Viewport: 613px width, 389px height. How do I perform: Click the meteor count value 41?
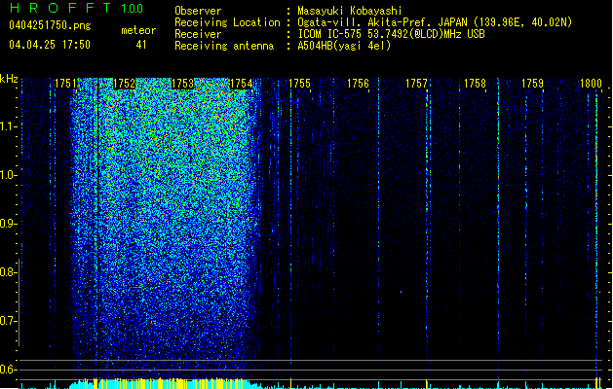(141, 45)
